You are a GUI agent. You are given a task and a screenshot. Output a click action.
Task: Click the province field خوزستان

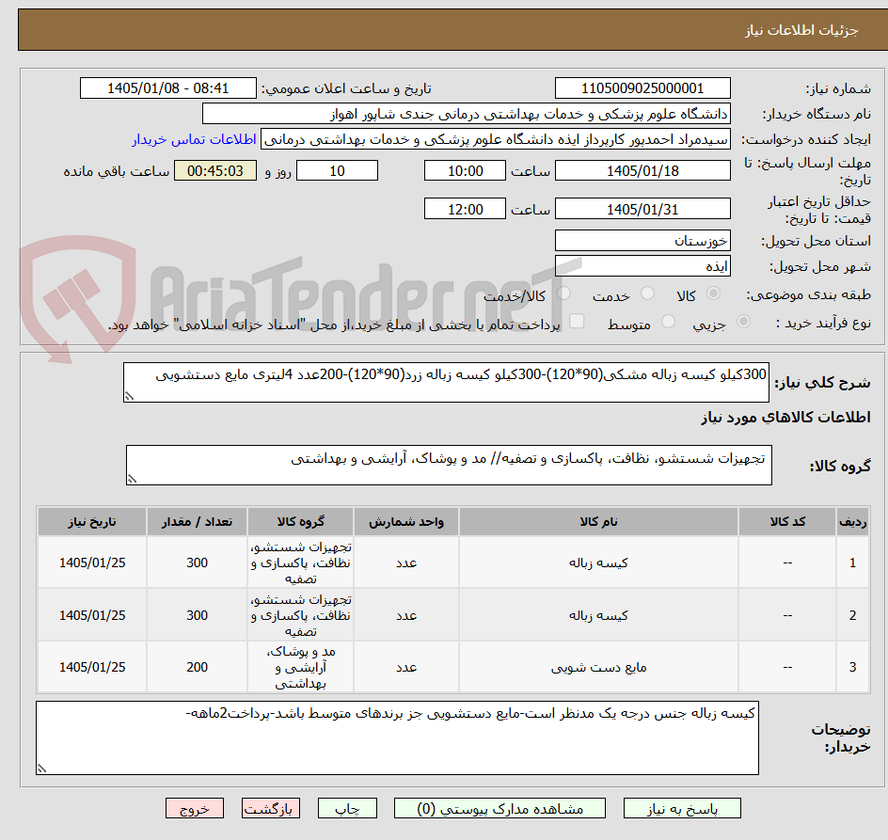point(642,241)
